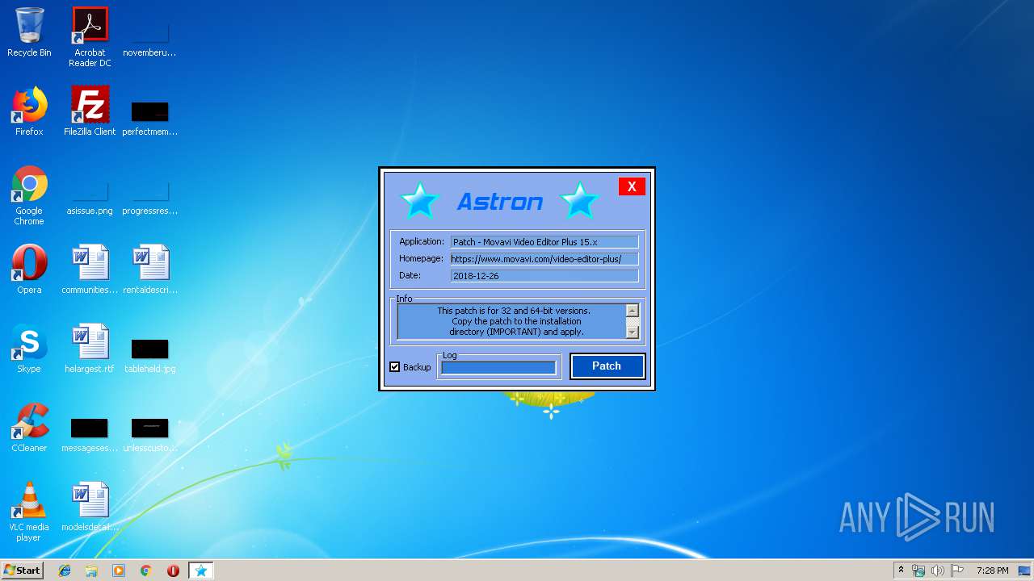Open the Recycle Bin icon
The height and width of the screenshot is (581, 1034).
coord(29,33)
